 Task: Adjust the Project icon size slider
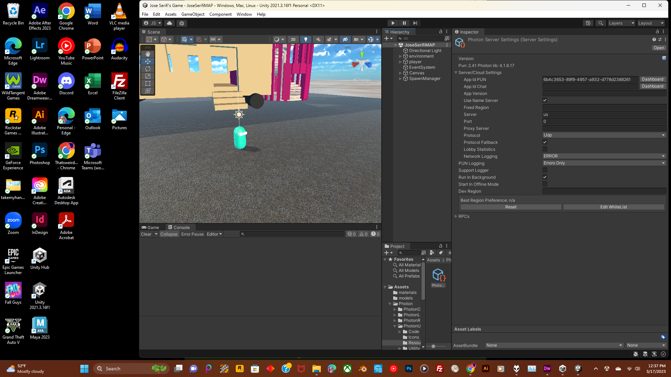coord(433,346)
